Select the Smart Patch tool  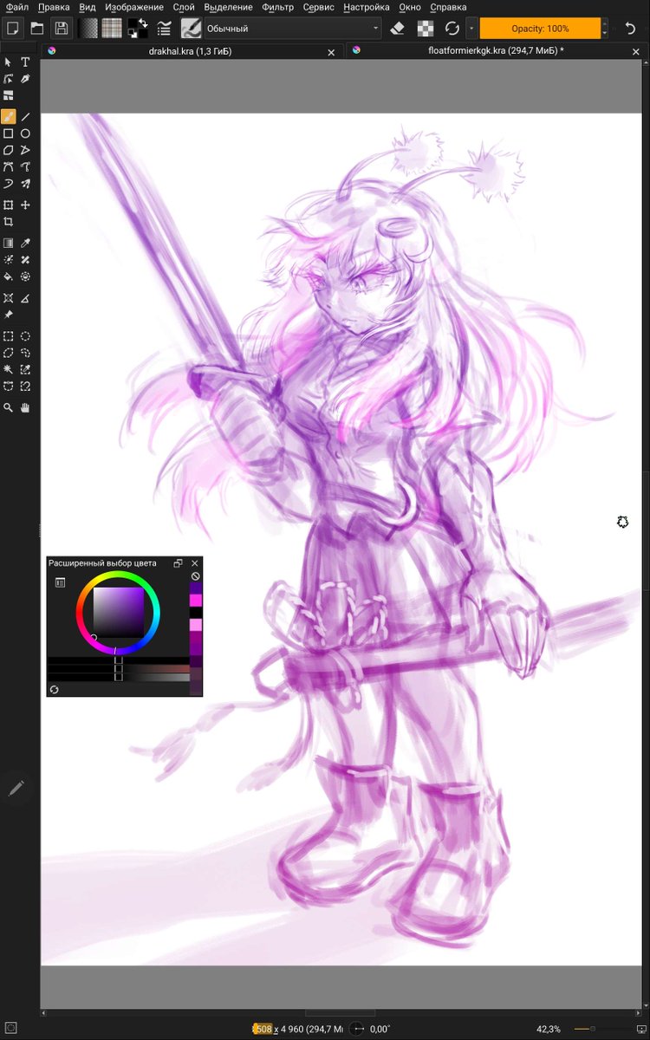25,260
